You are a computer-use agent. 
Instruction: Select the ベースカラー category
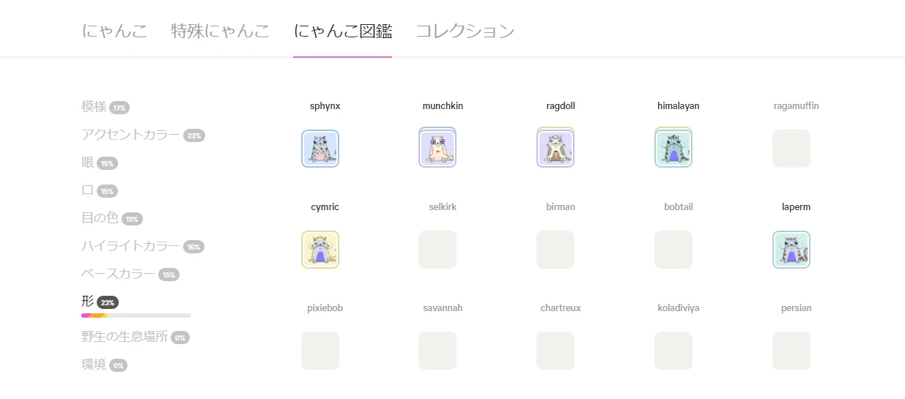click(x=118, y=274)
